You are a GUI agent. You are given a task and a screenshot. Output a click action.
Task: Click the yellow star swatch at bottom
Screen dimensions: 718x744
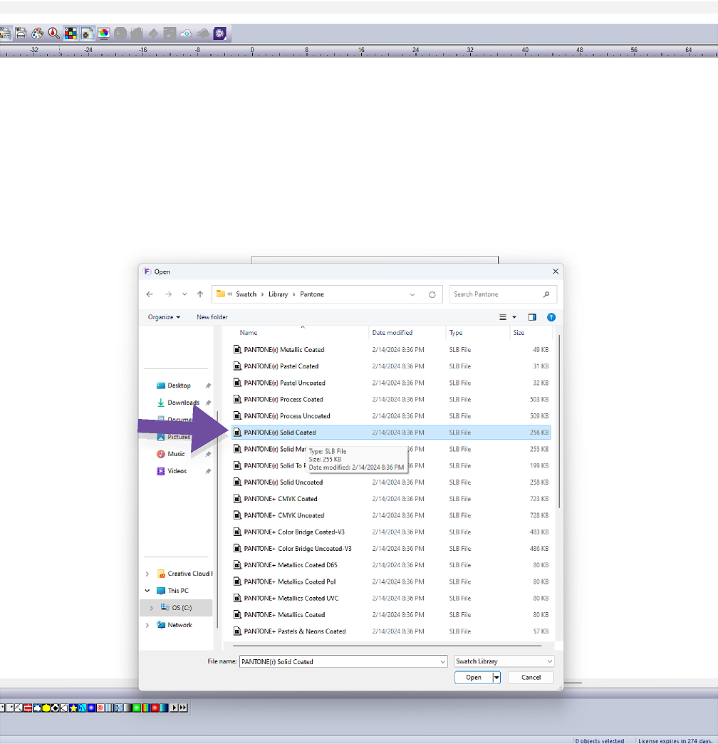point(73,708)
